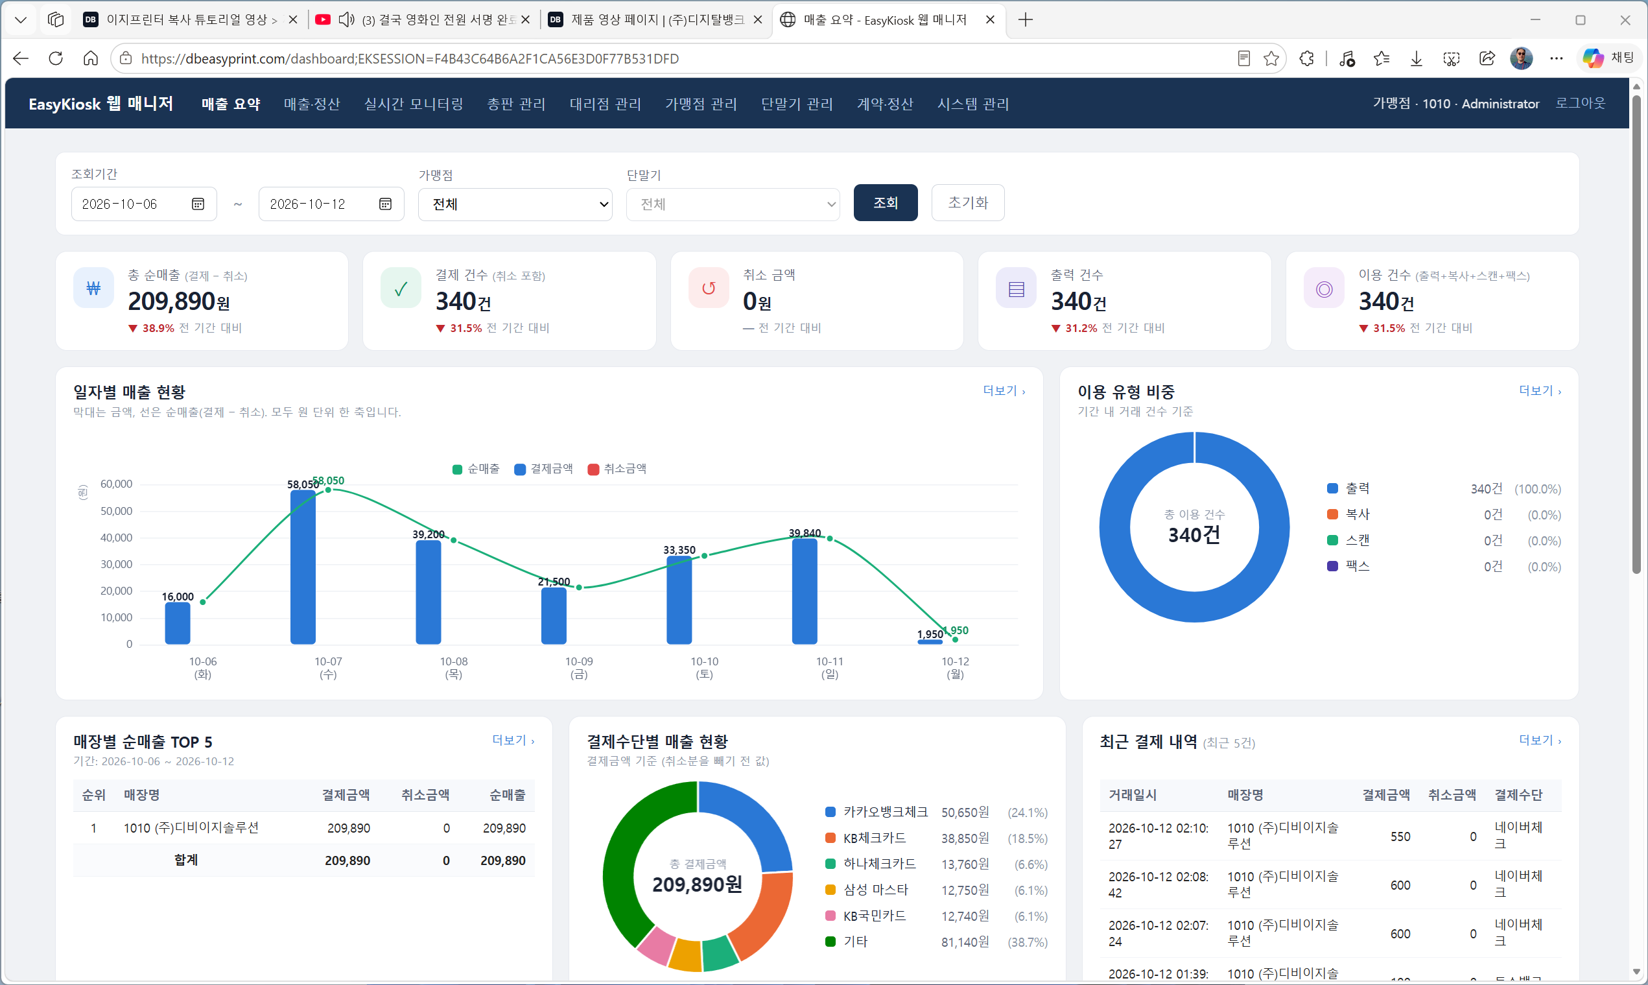The height and width of the screenshot is (985, 1648).
Task: Click the 조회 search button
Action: coord(886,202)
